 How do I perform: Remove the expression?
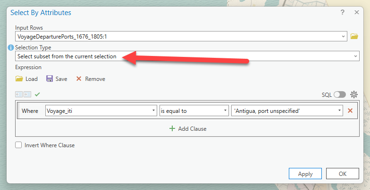[91, 79]
